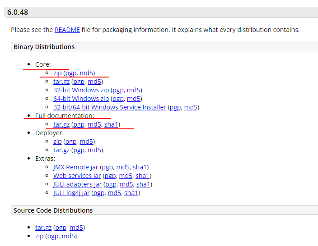Open md5 checksum for 64-bit Windows zip
This screenshot has width=318, height=246.
[134, 99]
